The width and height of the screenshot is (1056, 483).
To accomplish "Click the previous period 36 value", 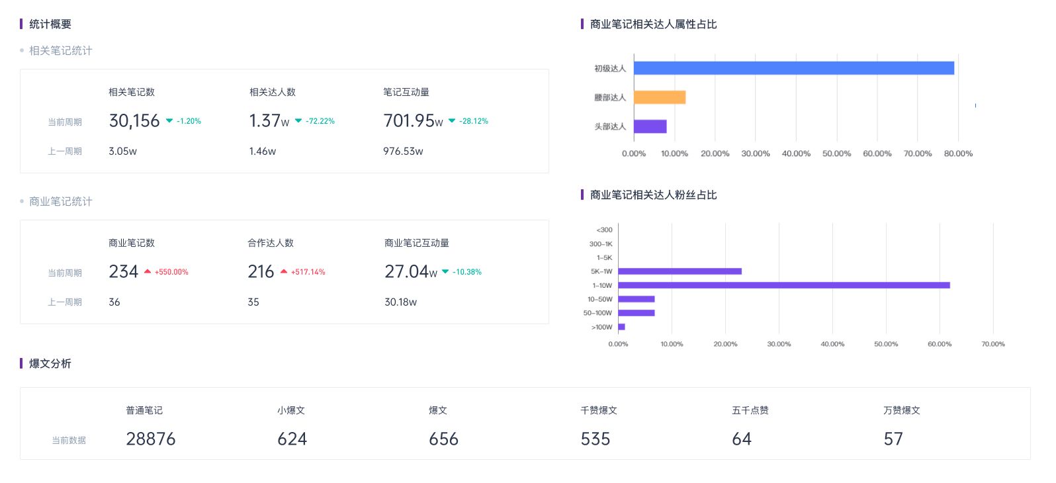I will [114, 302].
